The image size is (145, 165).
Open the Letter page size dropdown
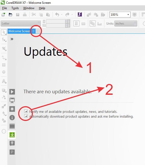pos(21,24)
